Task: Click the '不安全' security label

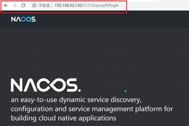Action: coord(44,5)
